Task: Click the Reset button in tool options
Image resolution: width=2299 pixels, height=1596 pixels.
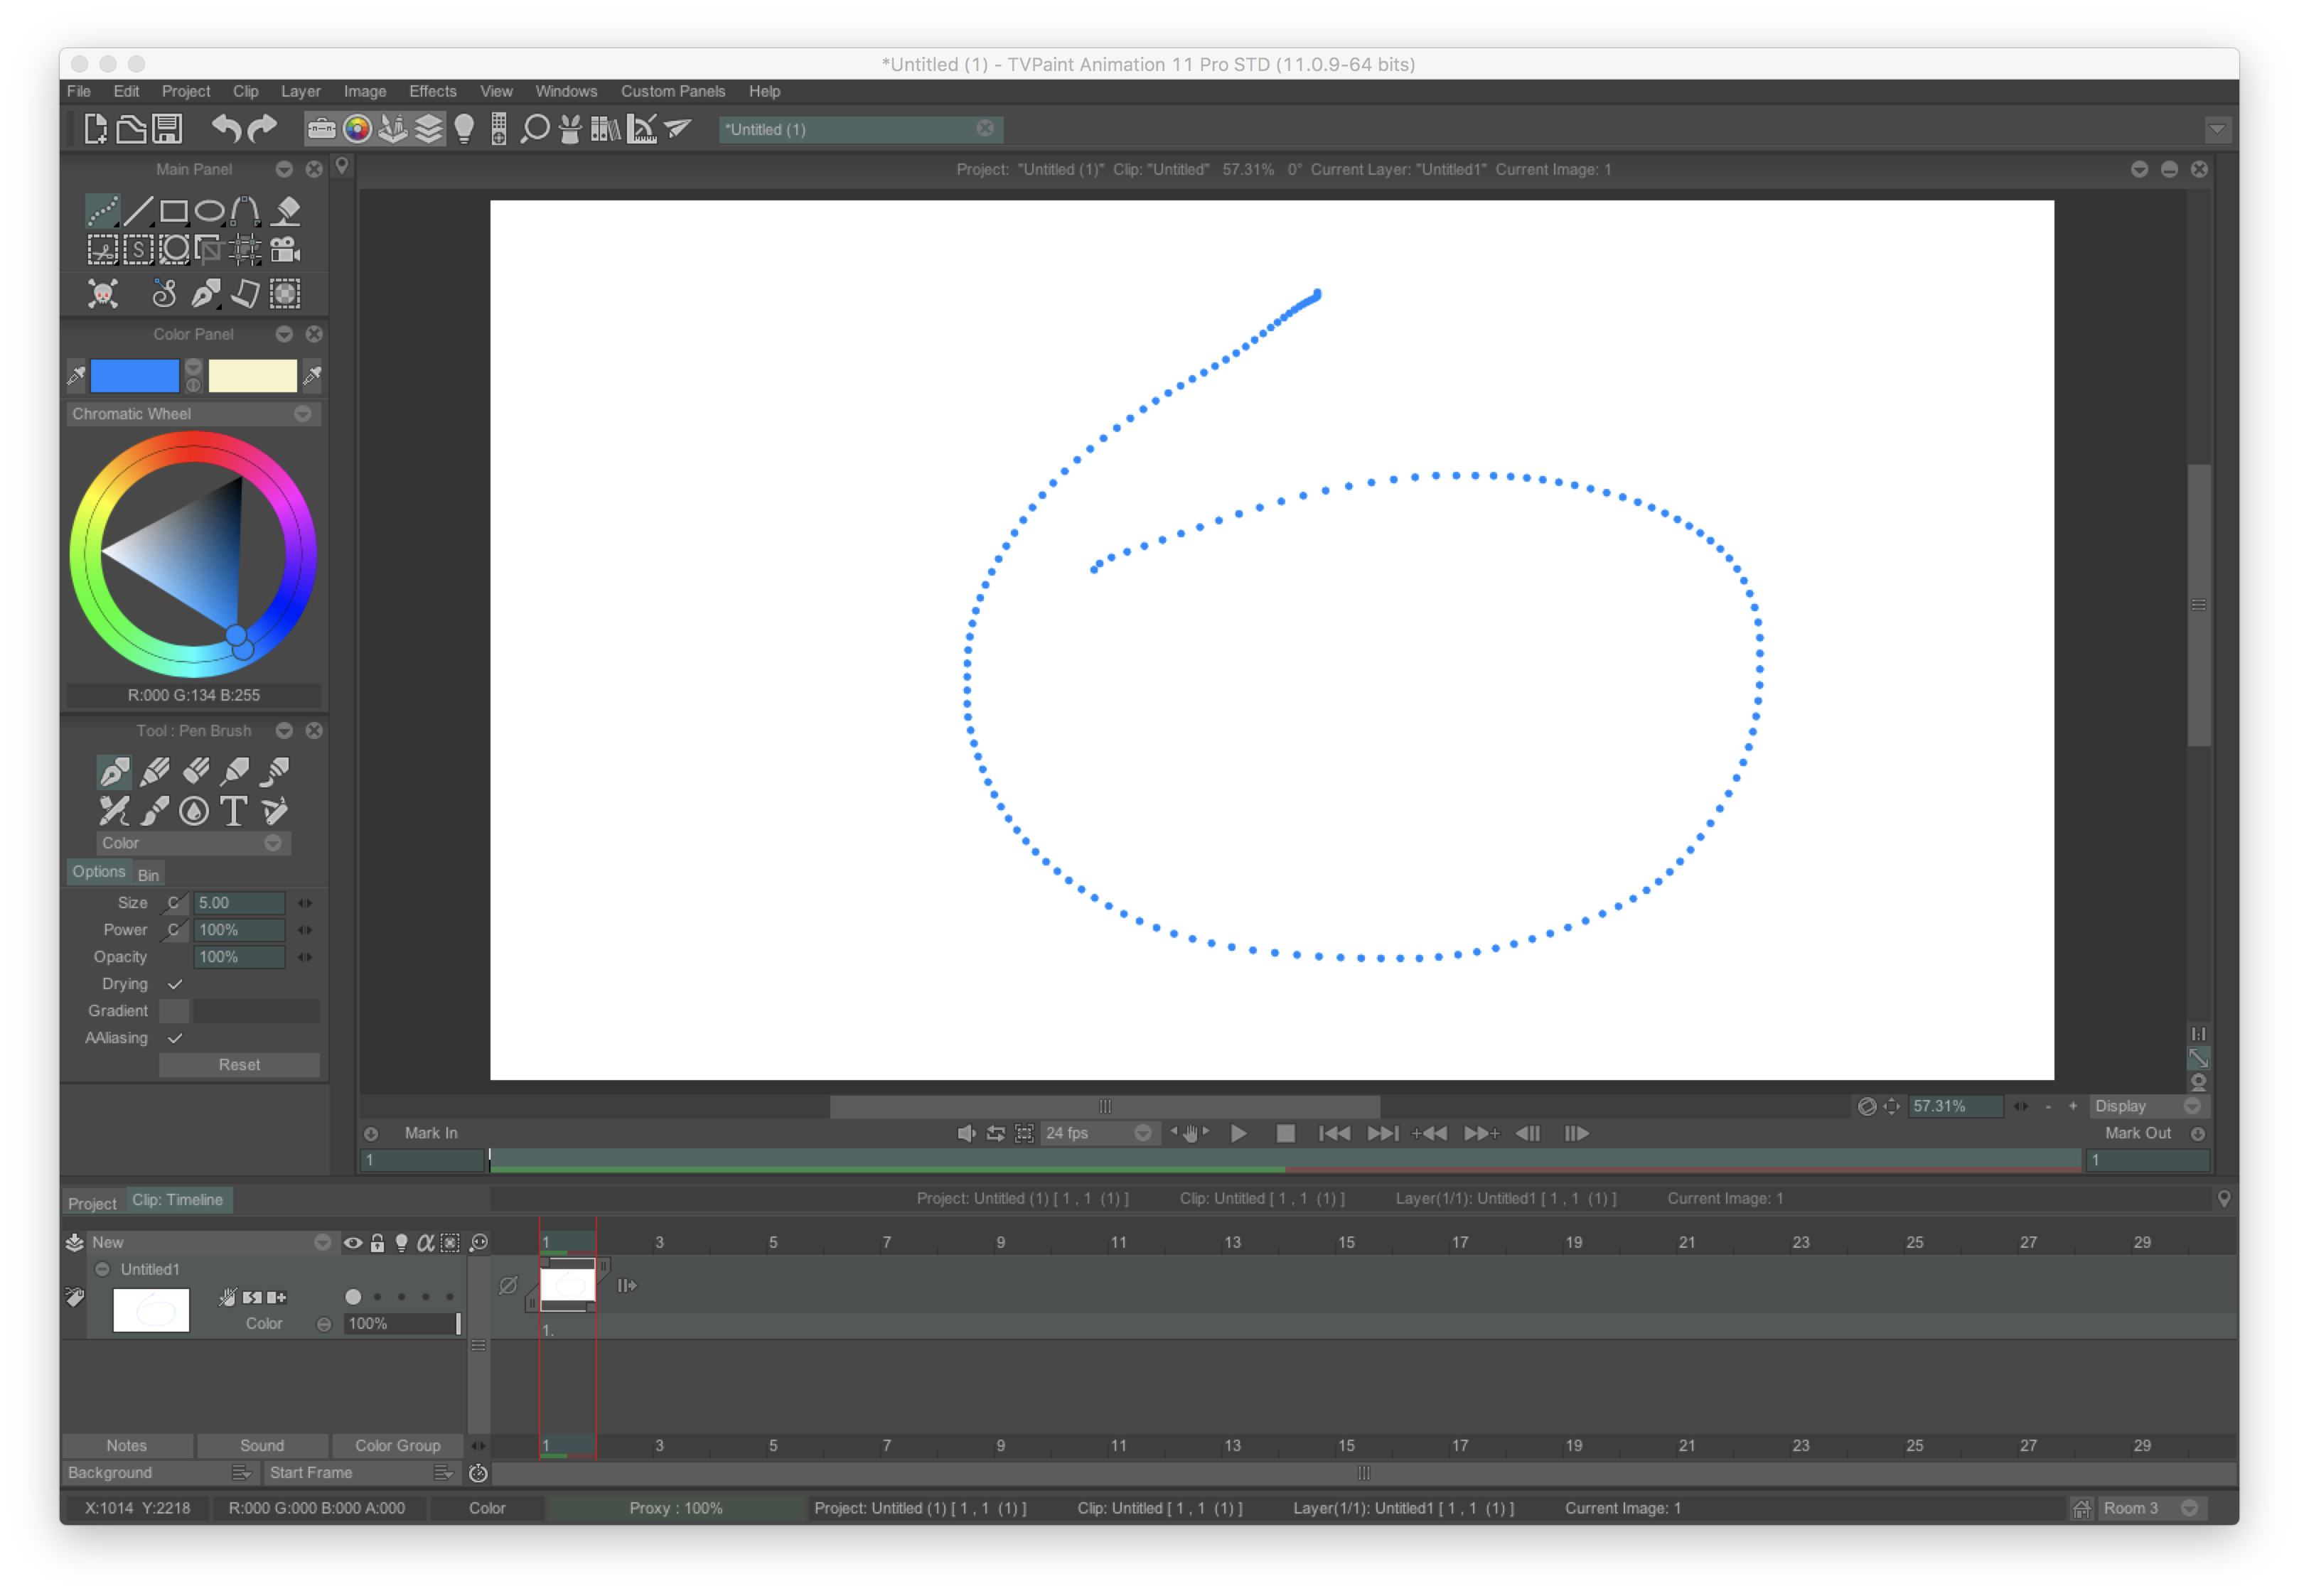Action: (239, 1065)
